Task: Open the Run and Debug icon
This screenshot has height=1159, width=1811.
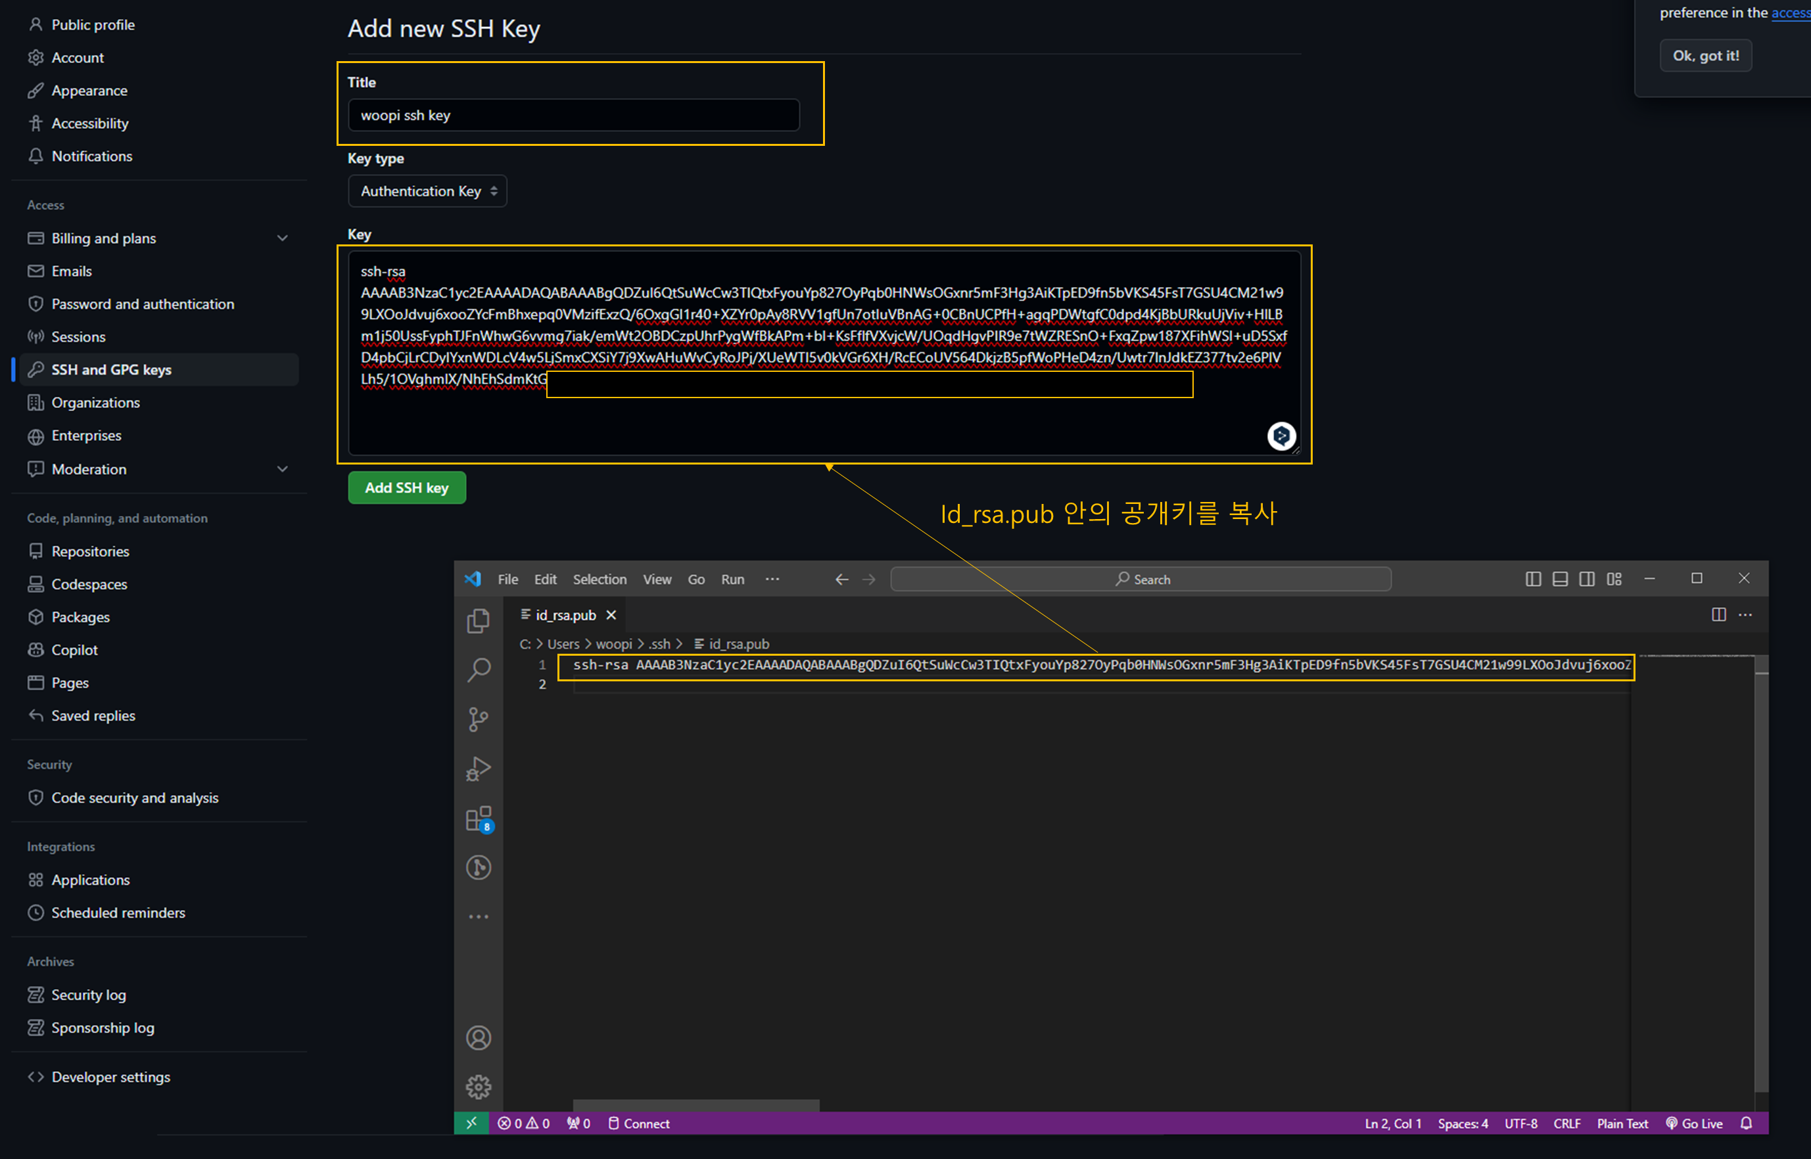Action: tap(478, 769)
